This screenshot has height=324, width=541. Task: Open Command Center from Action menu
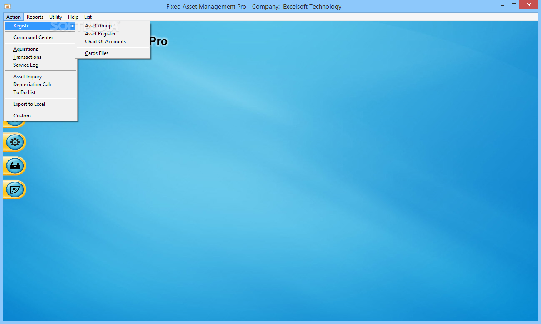(x=40, y=37)
